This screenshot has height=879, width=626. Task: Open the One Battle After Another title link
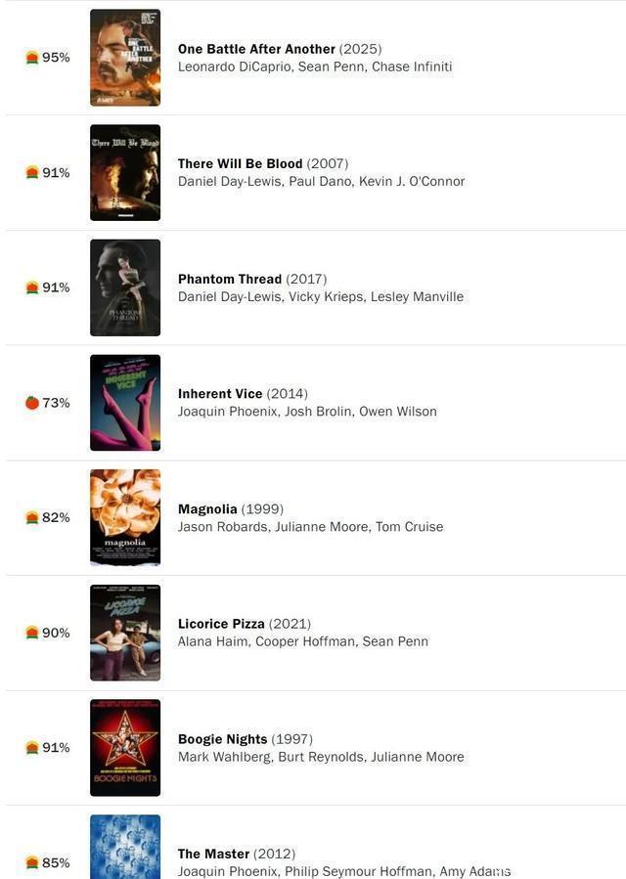(256, 49)
